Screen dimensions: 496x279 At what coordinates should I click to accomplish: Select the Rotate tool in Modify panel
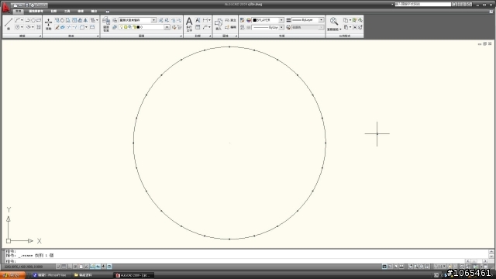(x=62, y=20)
